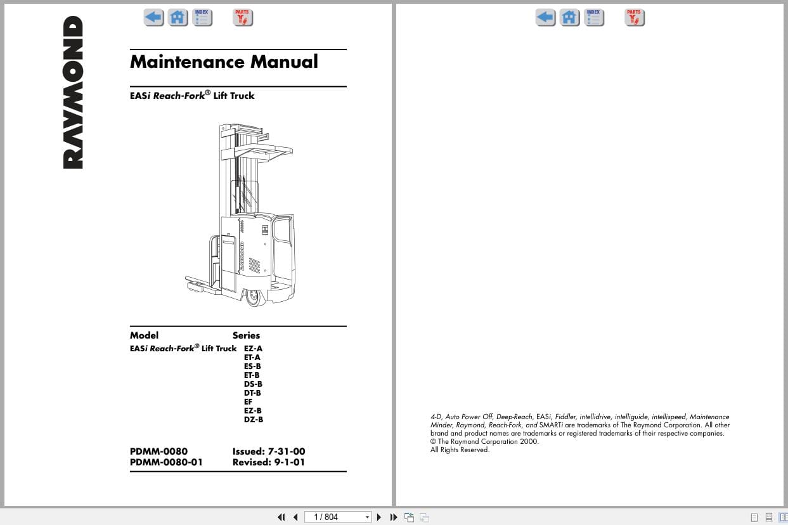The width and height of the screenshot is (788, 525).
Task: Click document number PDMM-0080
Action: pyautogui.click(x=158, y=451)
